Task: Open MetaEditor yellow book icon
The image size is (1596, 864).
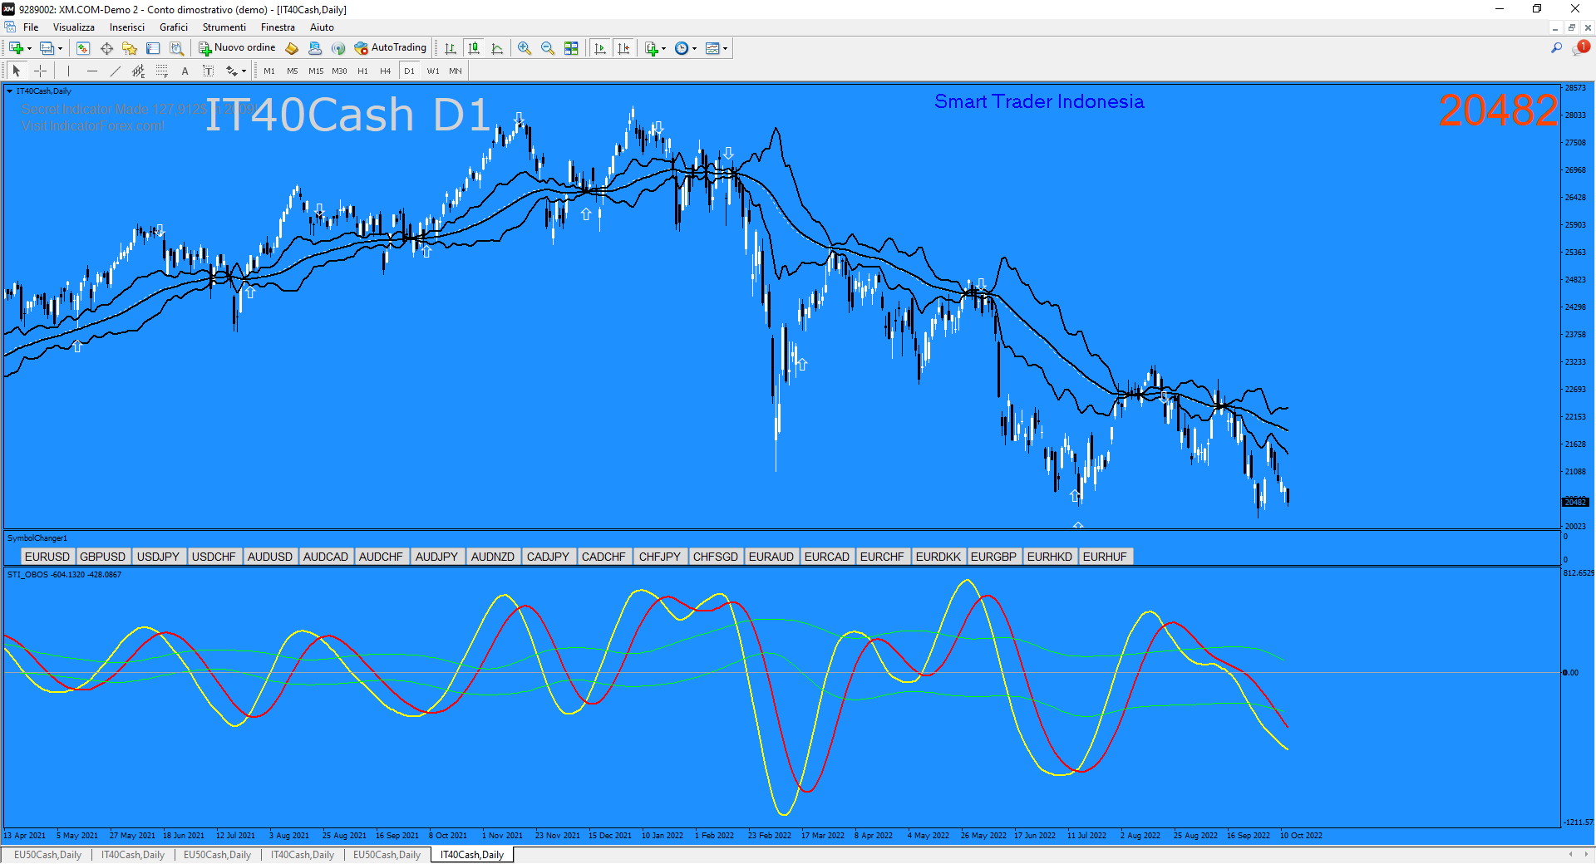Action: 292,48
